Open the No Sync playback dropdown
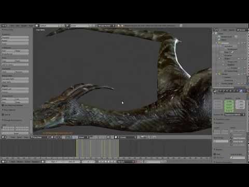This screenshot has height=187, width=249. click(126, 162)
